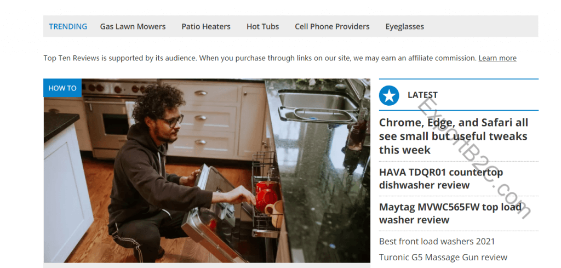Click the HOW TO category badge
The width and height of the screenshot is (561, 268).
point(62,88)
